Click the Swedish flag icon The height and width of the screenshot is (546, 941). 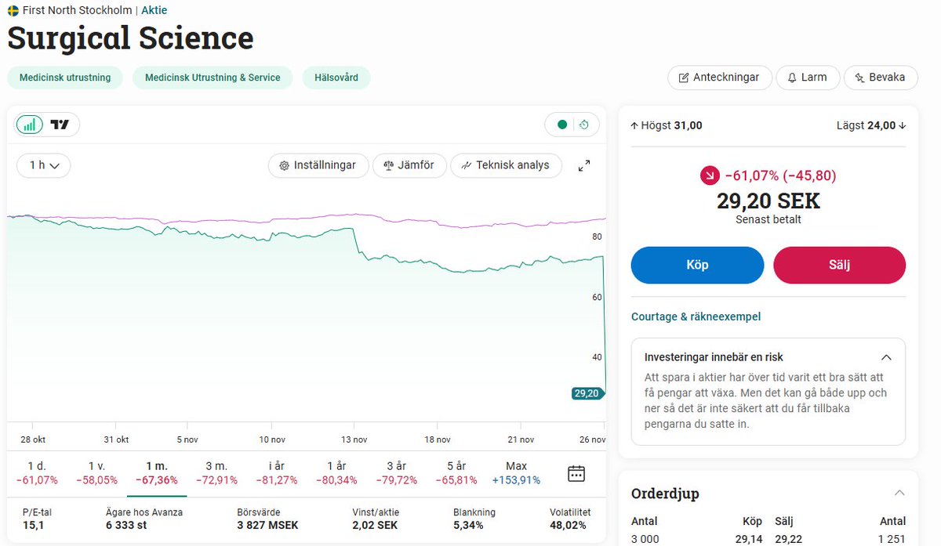[x=13, y=11]
